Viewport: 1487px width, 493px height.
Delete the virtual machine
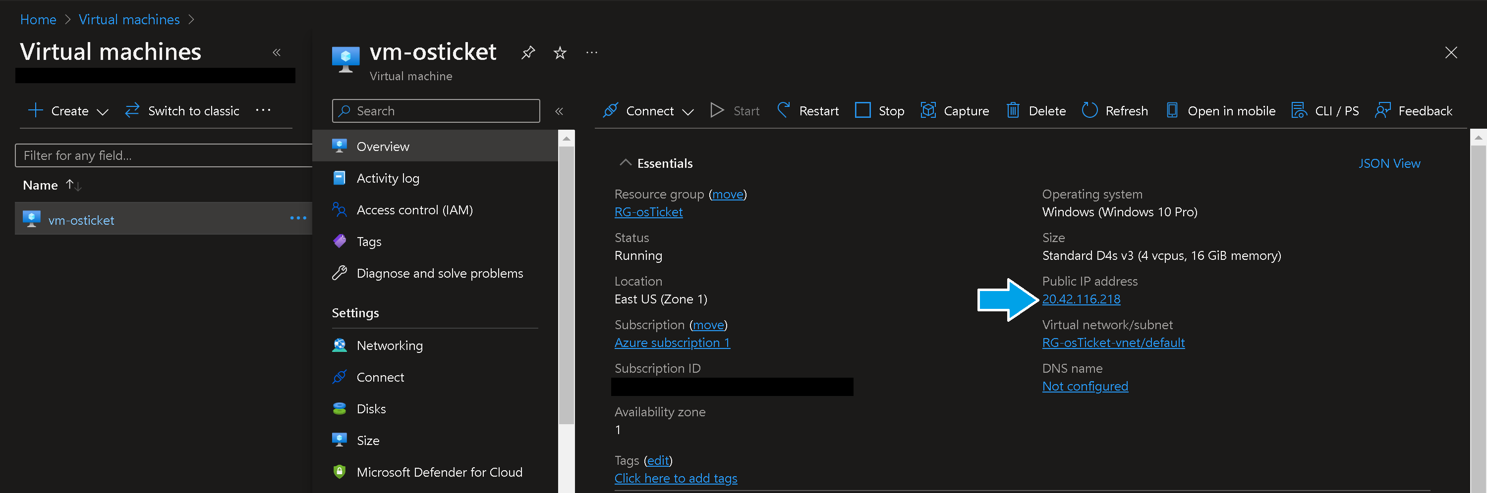[x=1035, y=111]
